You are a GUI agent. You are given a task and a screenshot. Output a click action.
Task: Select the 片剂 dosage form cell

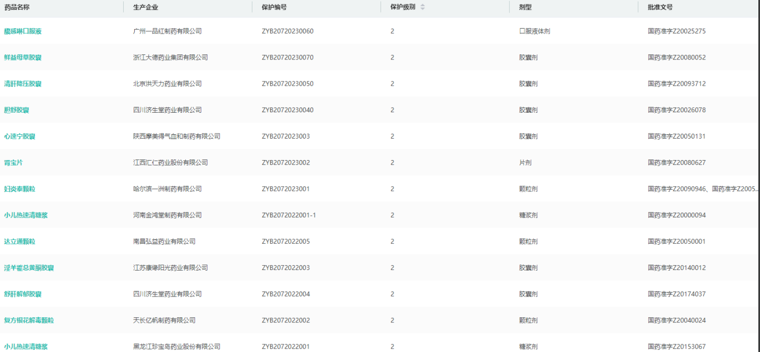pyautogui.click(x=525, y=163)
